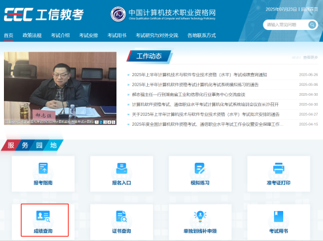
Task: Open the news item dated 2025-06-26
Action: (x=199, y=75)
